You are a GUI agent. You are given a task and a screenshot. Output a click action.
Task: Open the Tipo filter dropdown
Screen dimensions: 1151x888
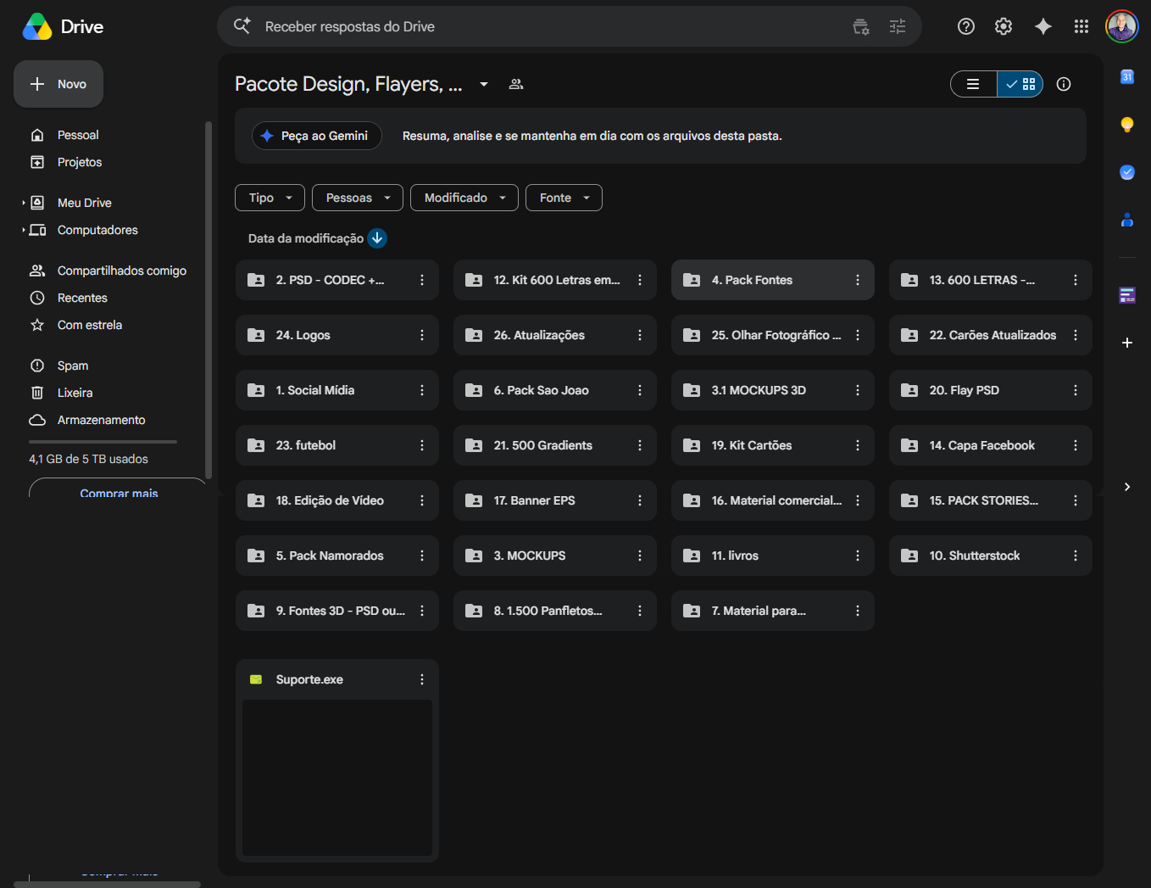270,198
